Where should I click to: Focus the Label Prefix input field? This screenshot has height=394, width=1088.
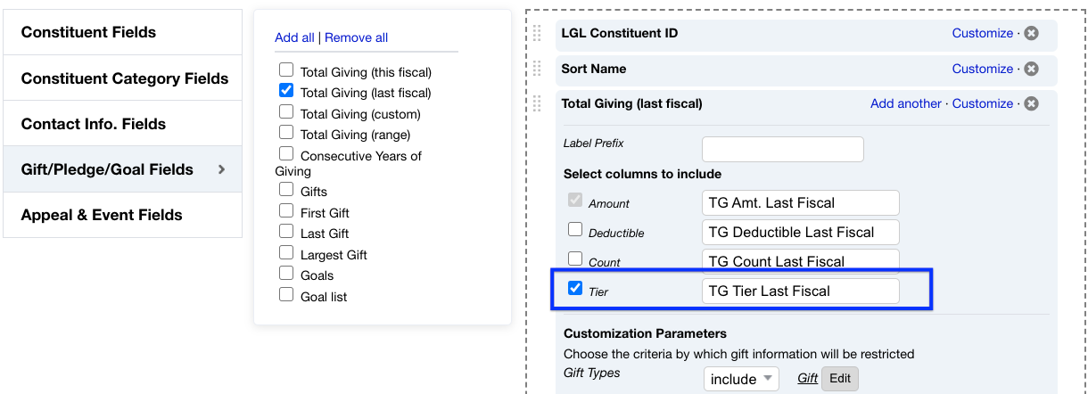782,149
